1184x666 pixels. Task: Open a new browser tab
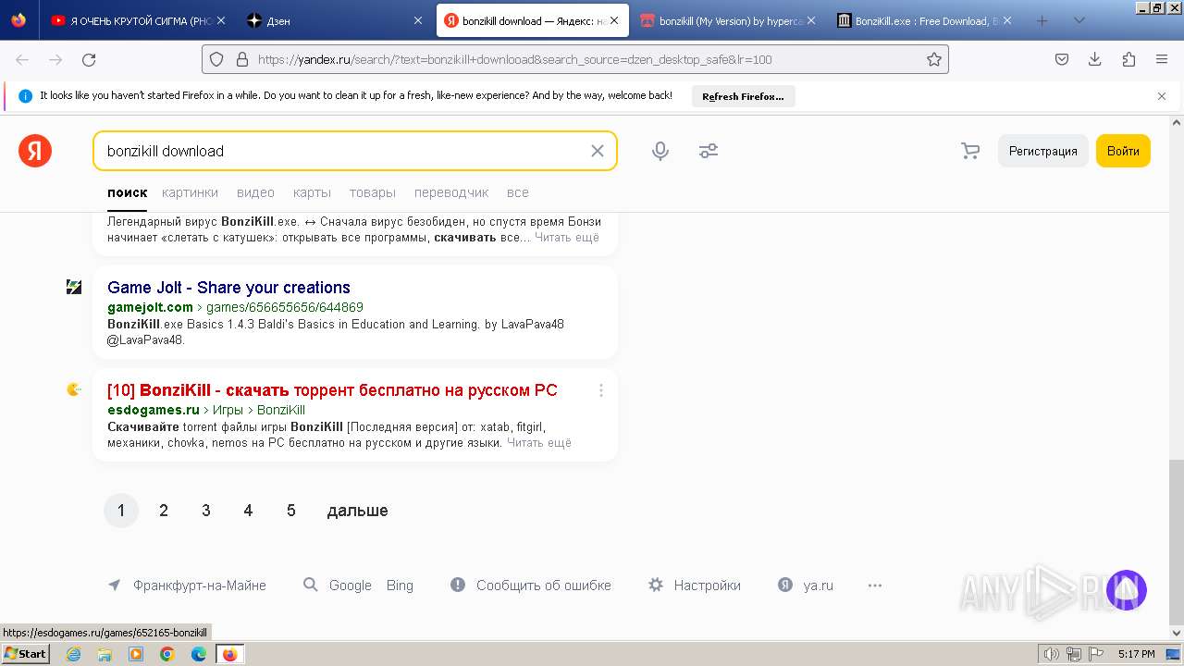[1042, 20]
